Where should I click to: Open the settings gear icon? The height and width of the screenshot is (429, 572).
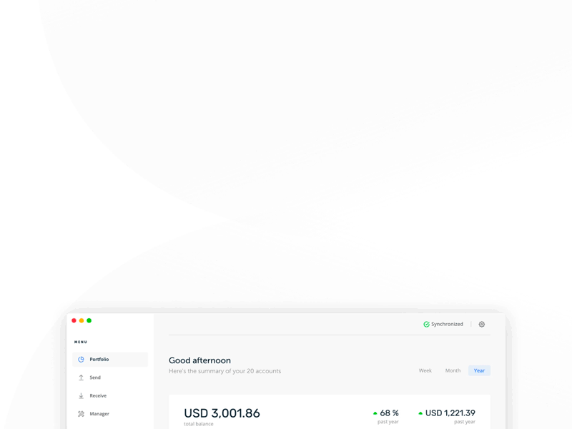coord(481,325)
